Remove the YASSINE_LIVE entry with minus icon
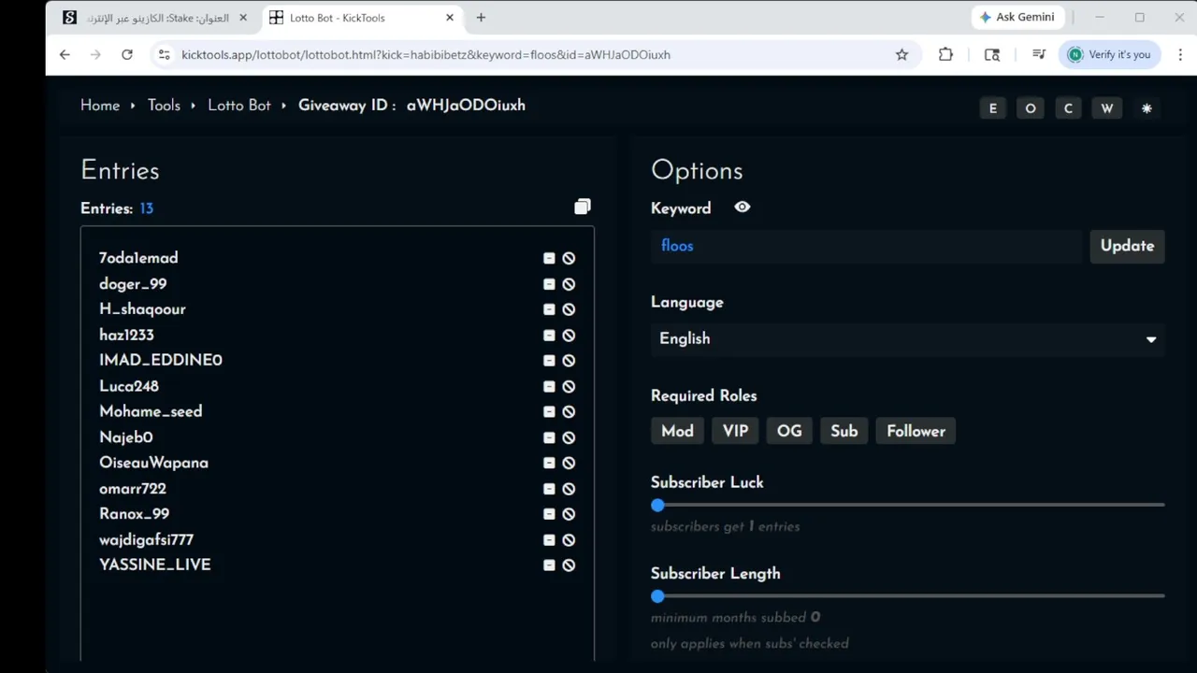This screenshot has height=673, width=1197. click(549, 566)
